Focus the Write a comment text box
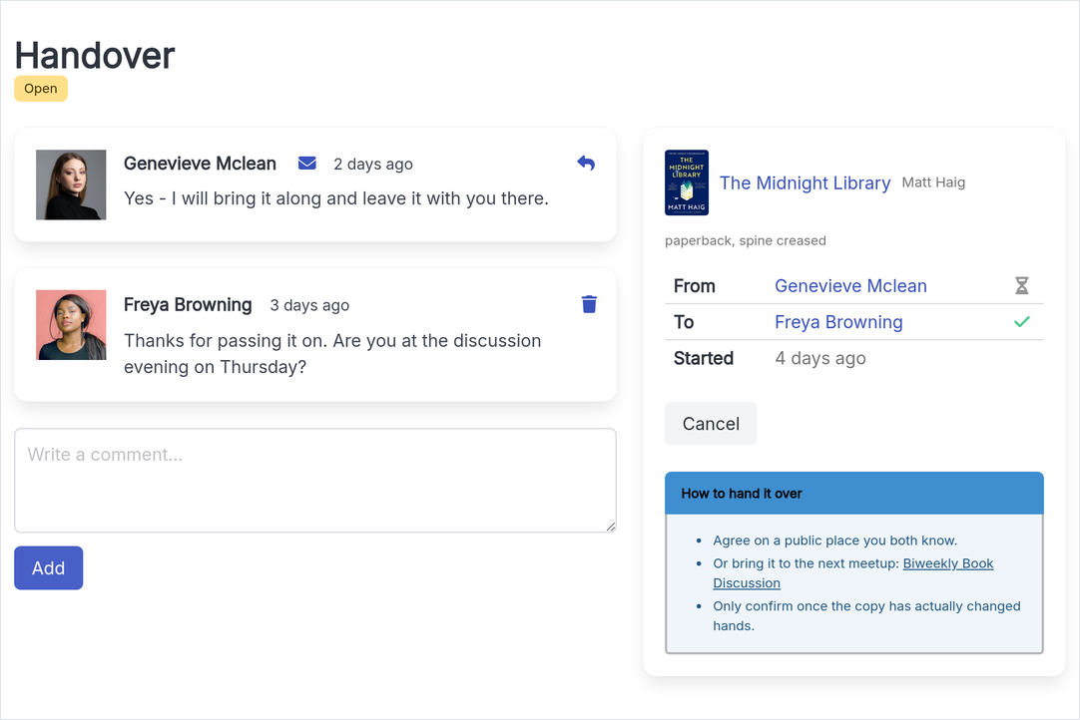This screenshot has height=720, width=1080. [315, 481]
